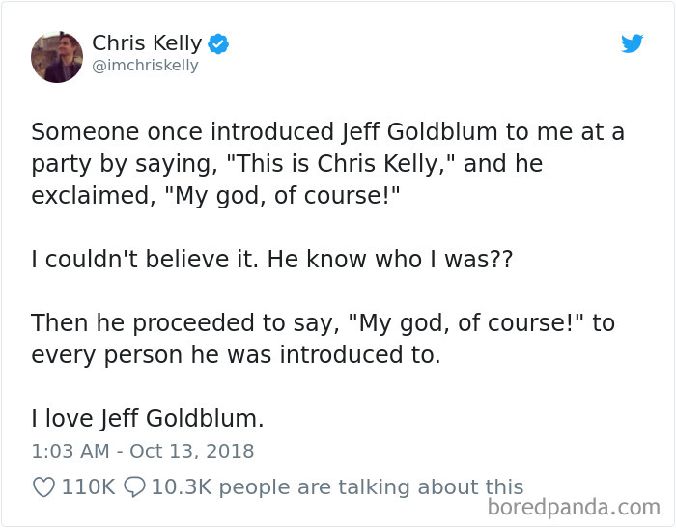This screenshot has width=676, height=528.
Task: Click the boredpanda.com watermark
Action: (x=574, y=506)
